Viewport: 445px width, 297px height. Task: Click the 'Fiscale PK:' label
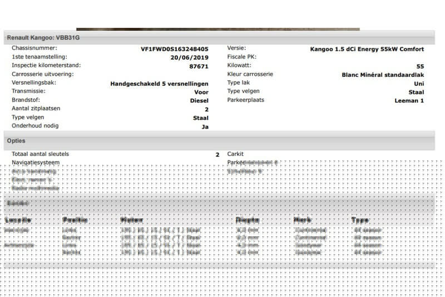241,57
